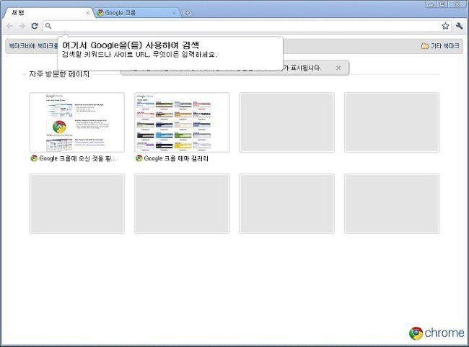Go forward with the forward arrow
The width and height of the screenshot is (469, 347).
pyautogui.click(x=22, y=26)
